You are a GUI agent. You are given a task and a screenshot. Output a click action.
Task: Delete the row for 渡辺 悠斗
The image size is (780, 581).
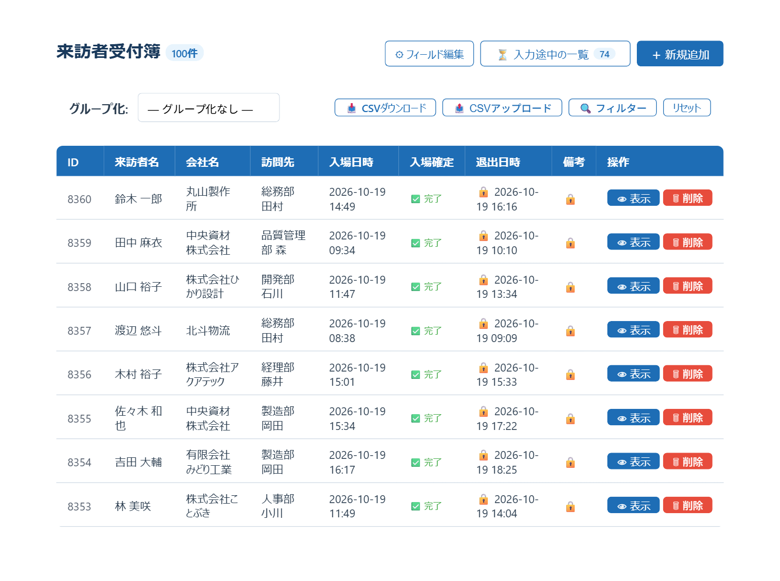(687, 330)
